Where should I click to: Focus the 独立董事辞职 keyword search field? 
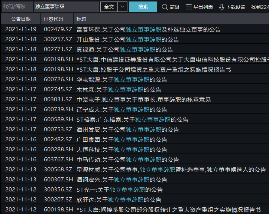pos(67,7)
